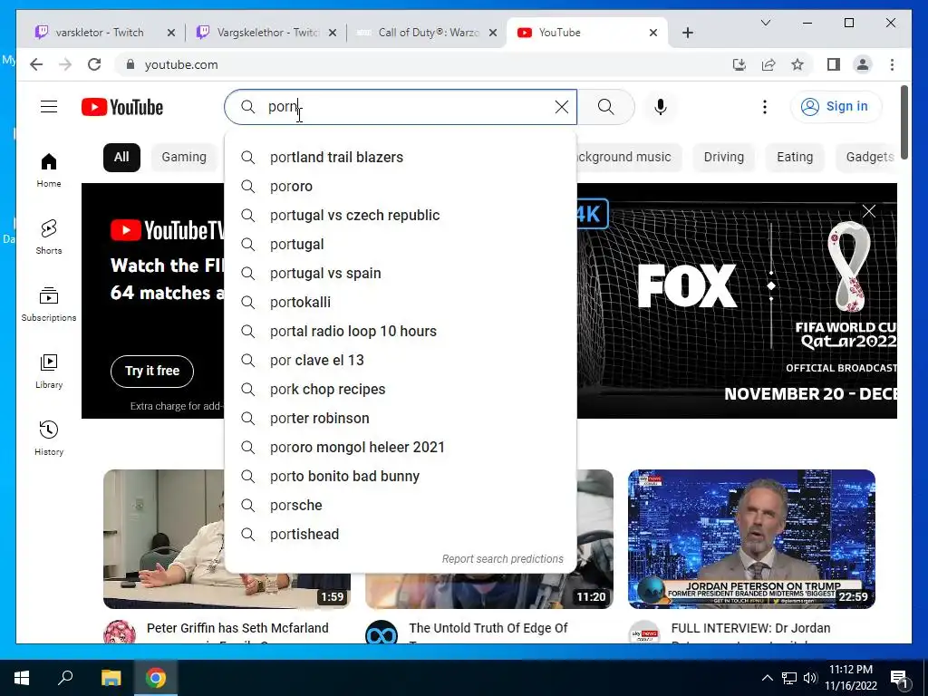The height and width of the screenshot is (696, 928).
Task: Reload the page
Action: (94, 64)
